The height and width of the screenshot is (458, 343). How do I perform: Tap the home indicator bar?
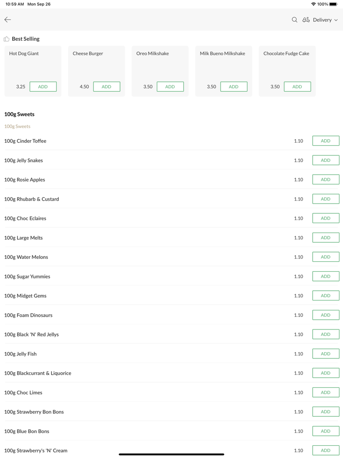pyautogui.click(x=171, y=454)
